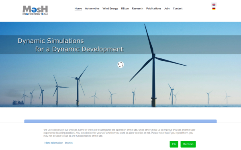Open the Publications menu item
The height and width of the screenshot is (150, 241).
[153, 8]
